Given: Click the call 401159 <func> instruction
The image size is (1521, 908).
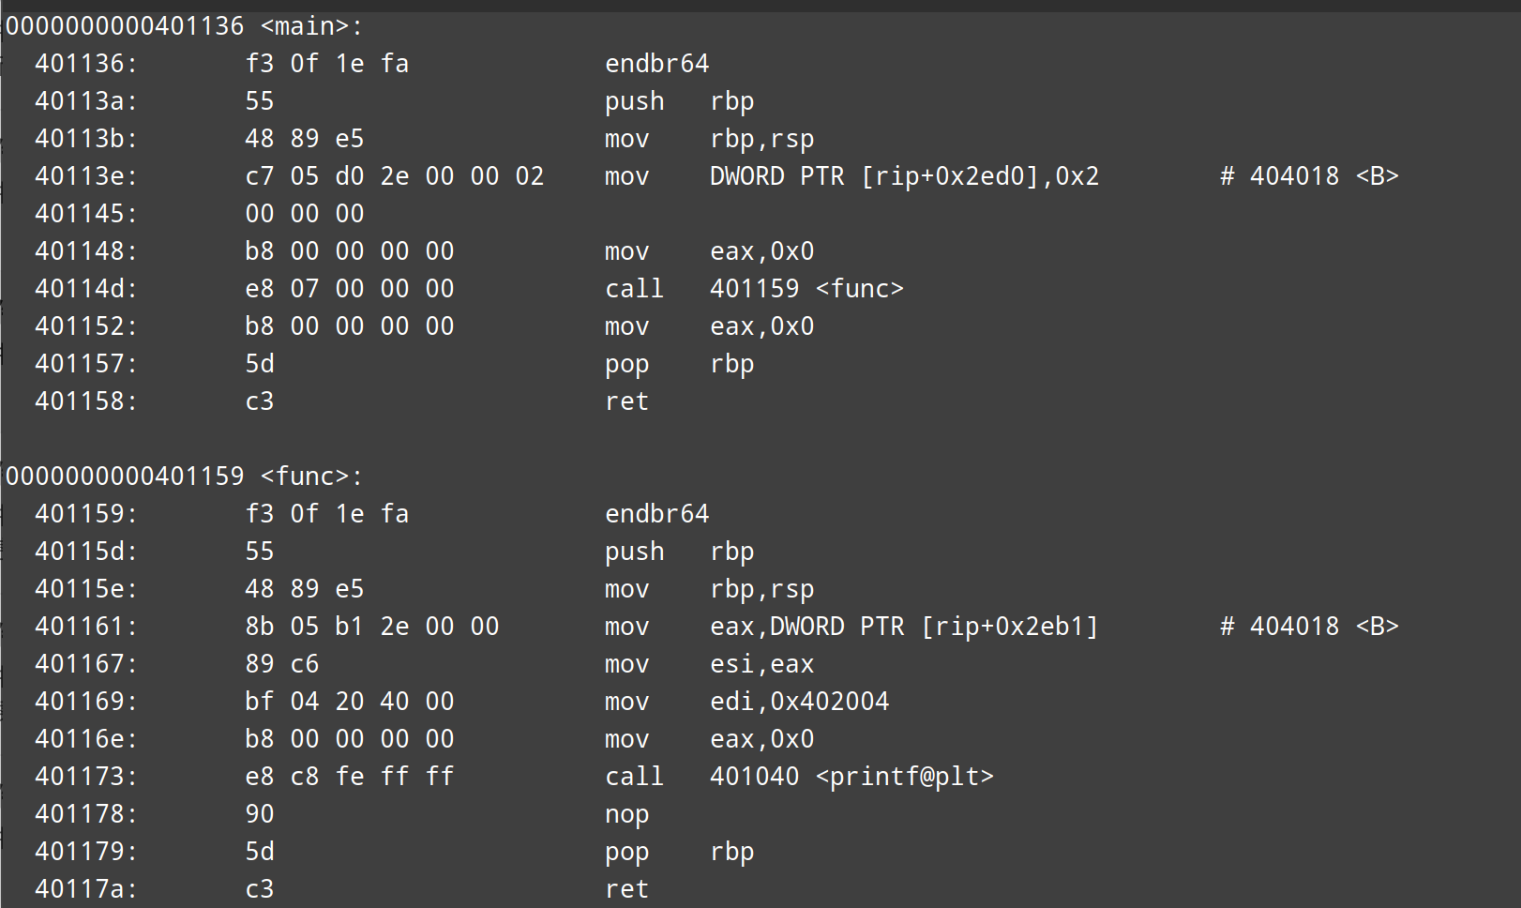Looking at the screenshot, I should click(754, 289).
